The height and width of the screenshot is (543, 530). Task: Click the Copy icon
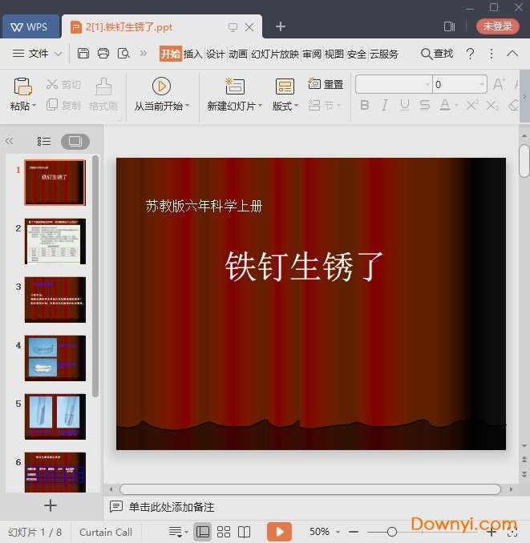(x=52, y=105)
